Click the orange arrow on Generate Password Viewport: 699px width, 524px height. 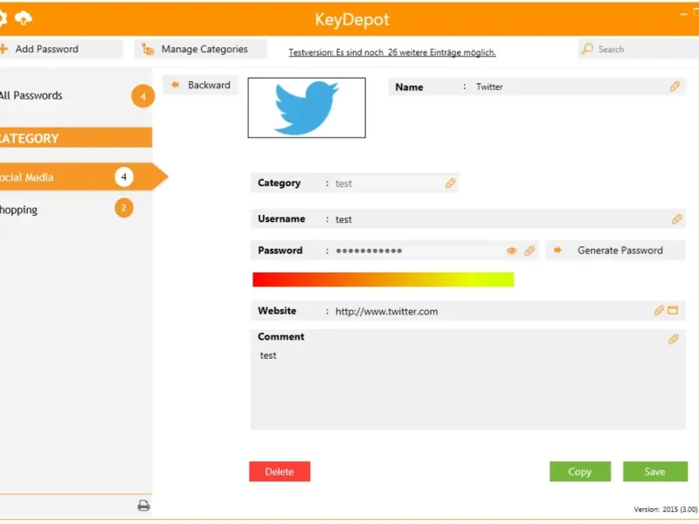(x=557, y=250)
